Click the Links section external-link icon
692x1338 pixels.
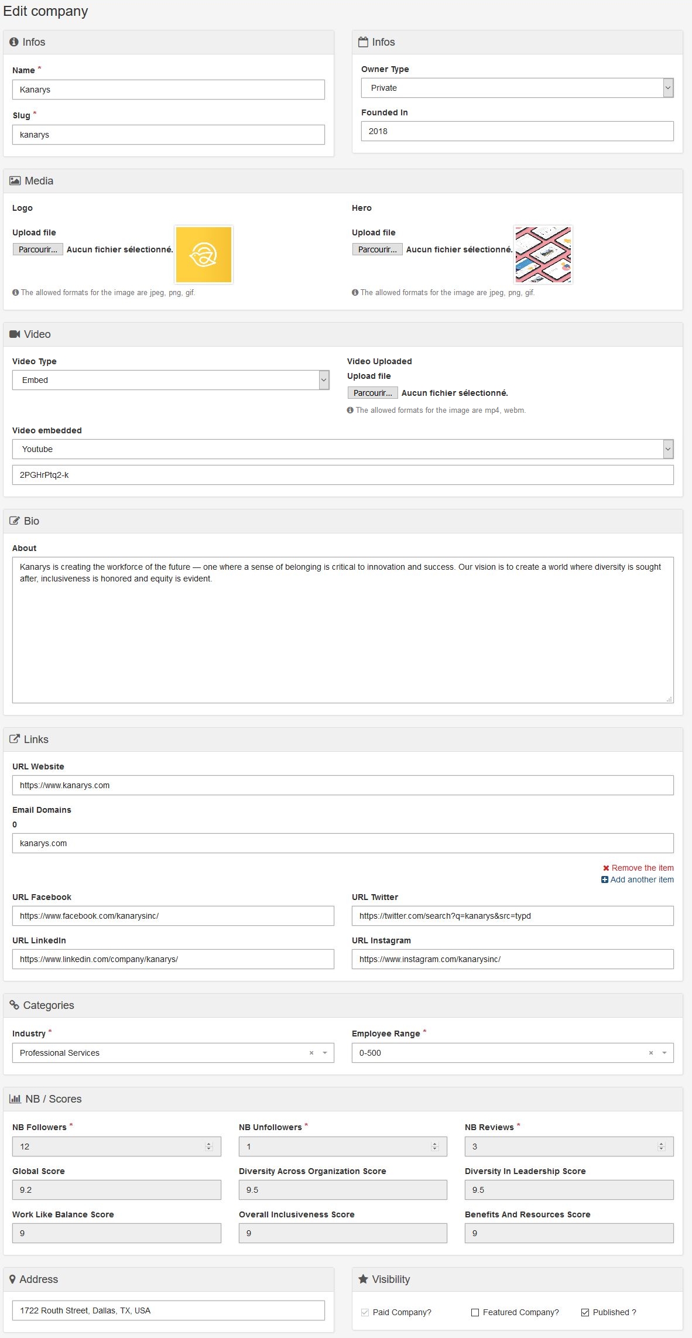point(15,740)
